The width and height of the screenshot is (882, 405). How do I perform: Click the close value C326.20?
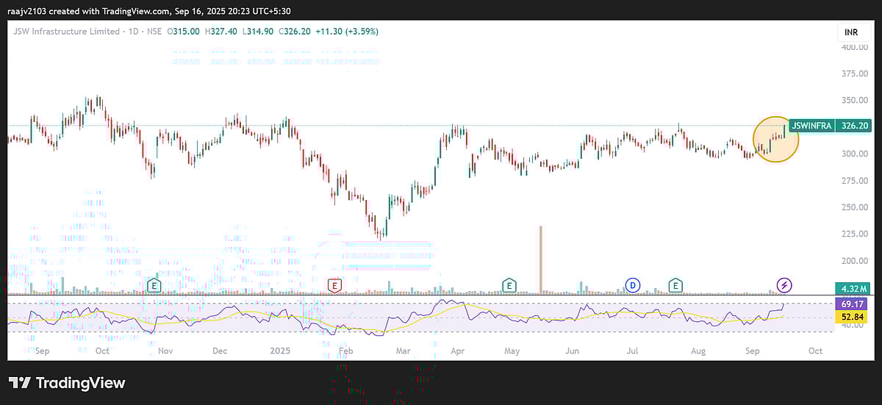click(293, 32)
